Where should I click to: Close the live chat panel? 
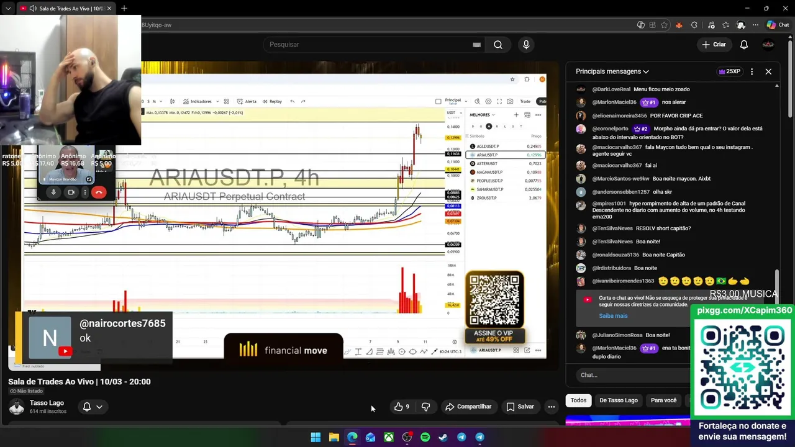pos(768,71)
